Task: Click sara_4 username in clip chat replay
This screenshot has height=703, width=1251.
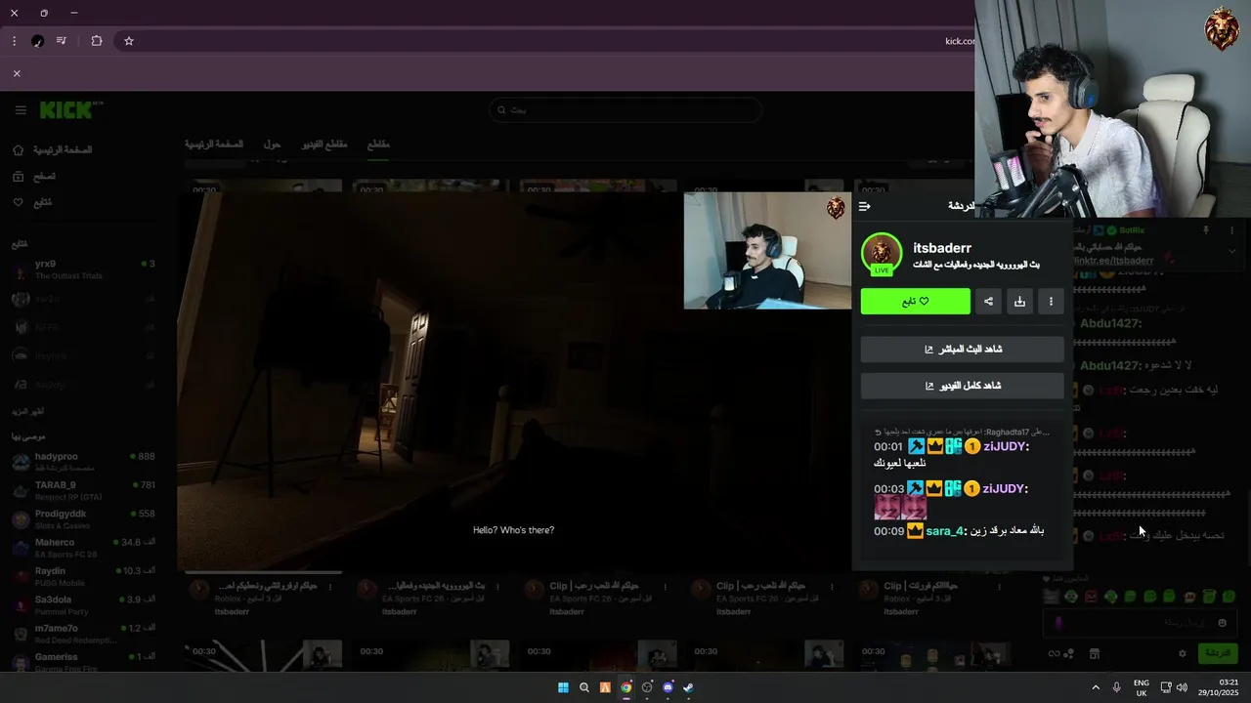Action: pyautogui.click(x=945, y=531)
